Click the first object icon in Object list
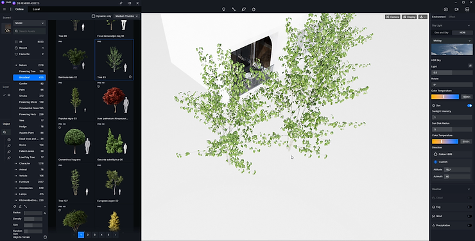Image resolution: width=475 pixels, height=241 pixels. (9, 139)
